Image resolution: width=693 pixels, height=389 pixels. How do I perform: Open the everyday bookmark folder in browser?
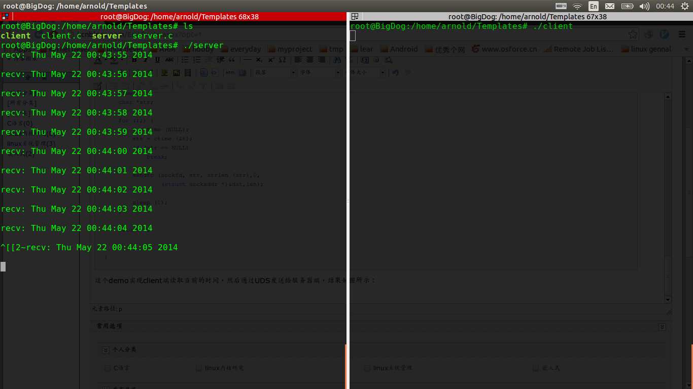(240, 49)
